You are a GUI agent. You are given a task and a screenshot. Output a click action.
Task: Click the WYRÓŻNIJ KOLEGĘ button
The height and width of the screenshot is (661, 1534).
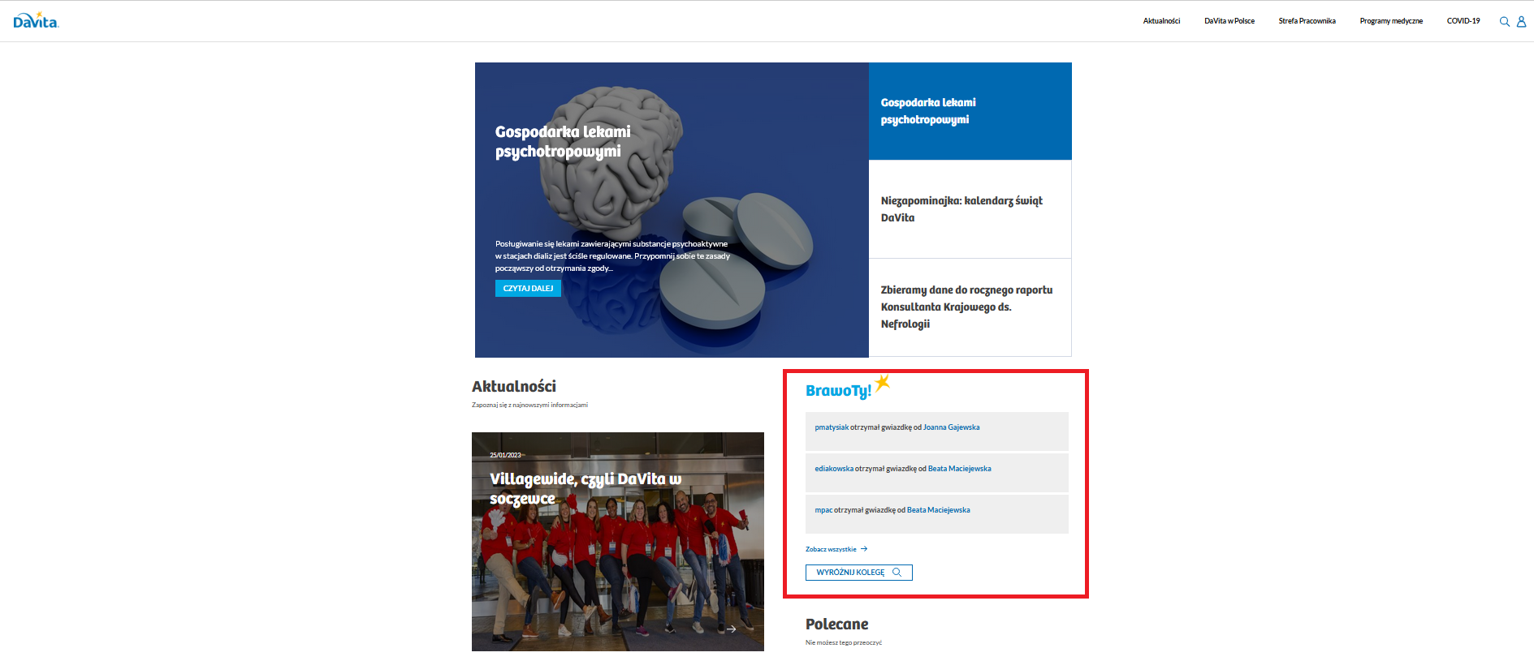pos(859,573)
